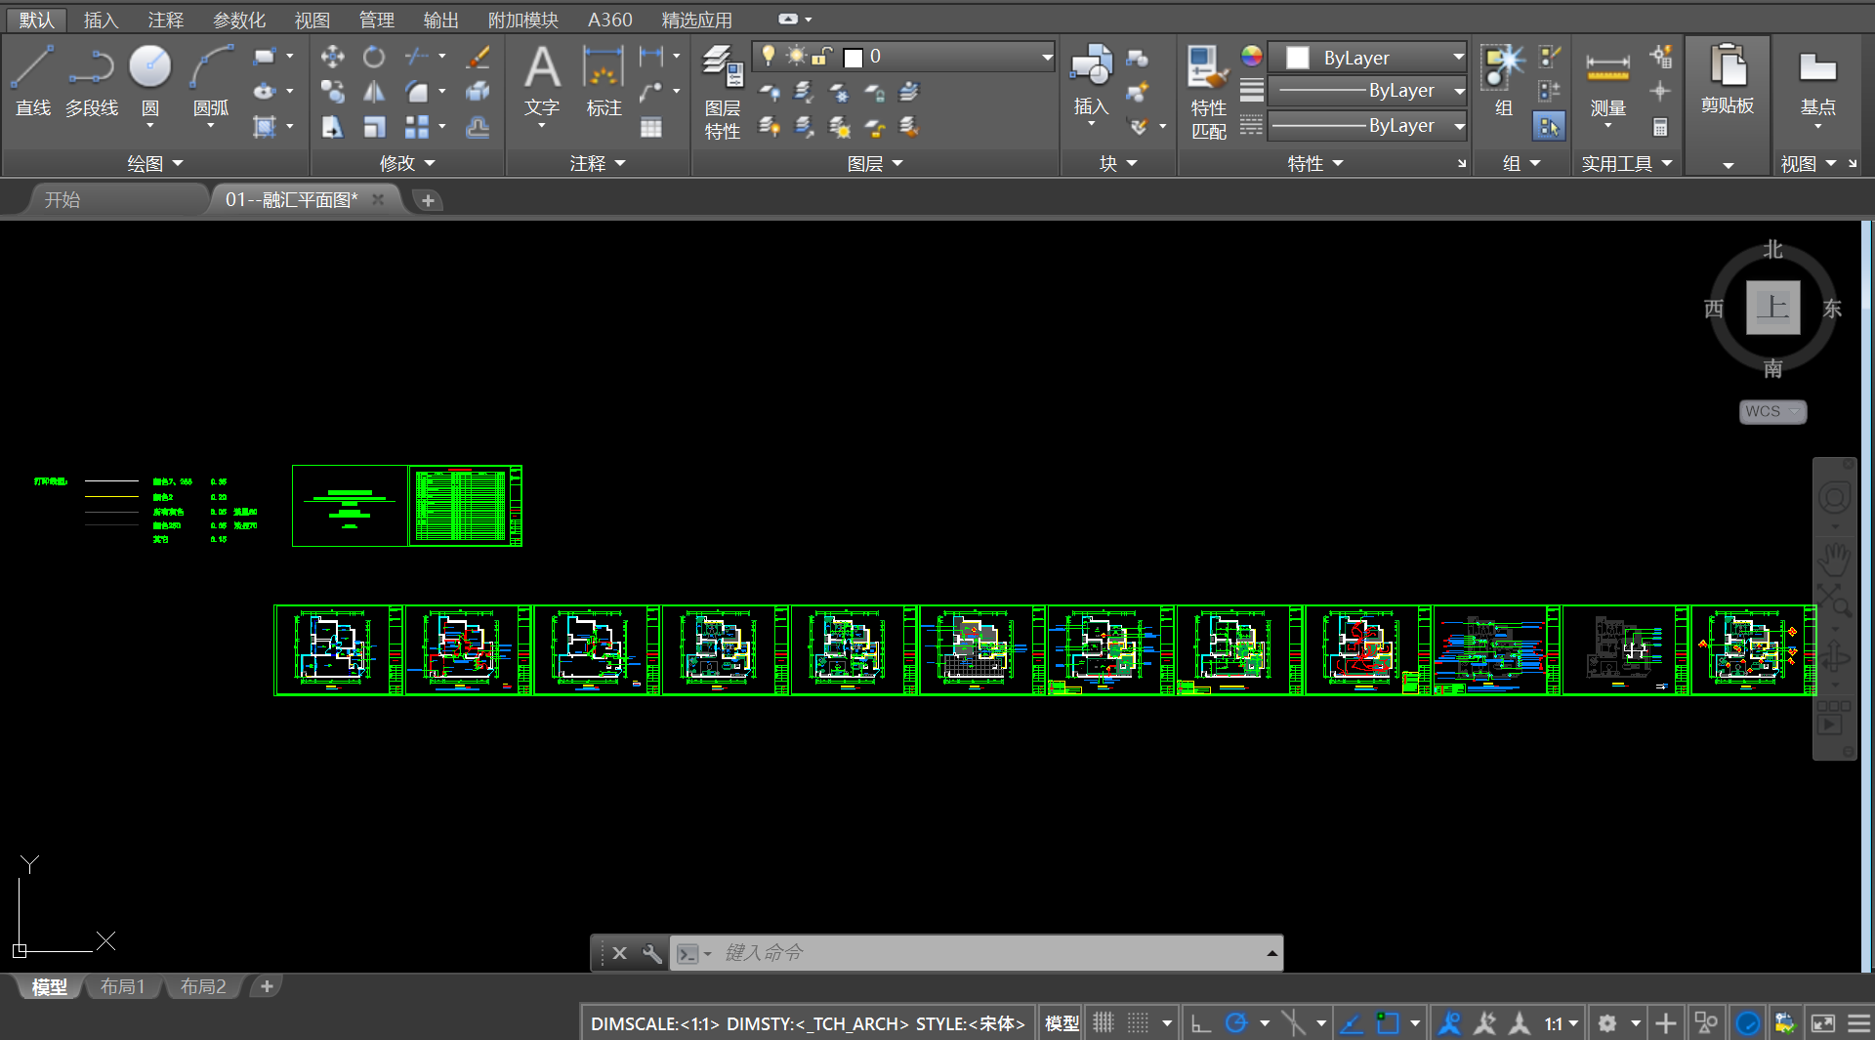The width and height of the screenshot is (1875, 1040).
Task: Switch to the 输出 ribbon tab
Action: pos(440,20)
